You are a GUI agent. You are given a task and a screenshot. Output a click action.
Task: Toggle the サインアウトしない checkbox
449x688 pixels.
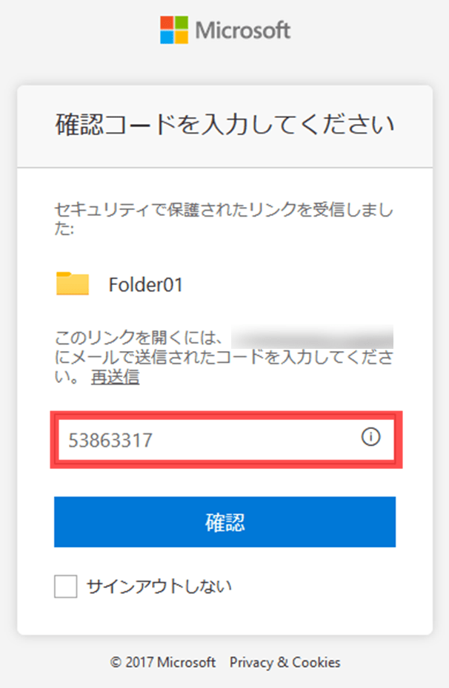[x=66, y=586]
